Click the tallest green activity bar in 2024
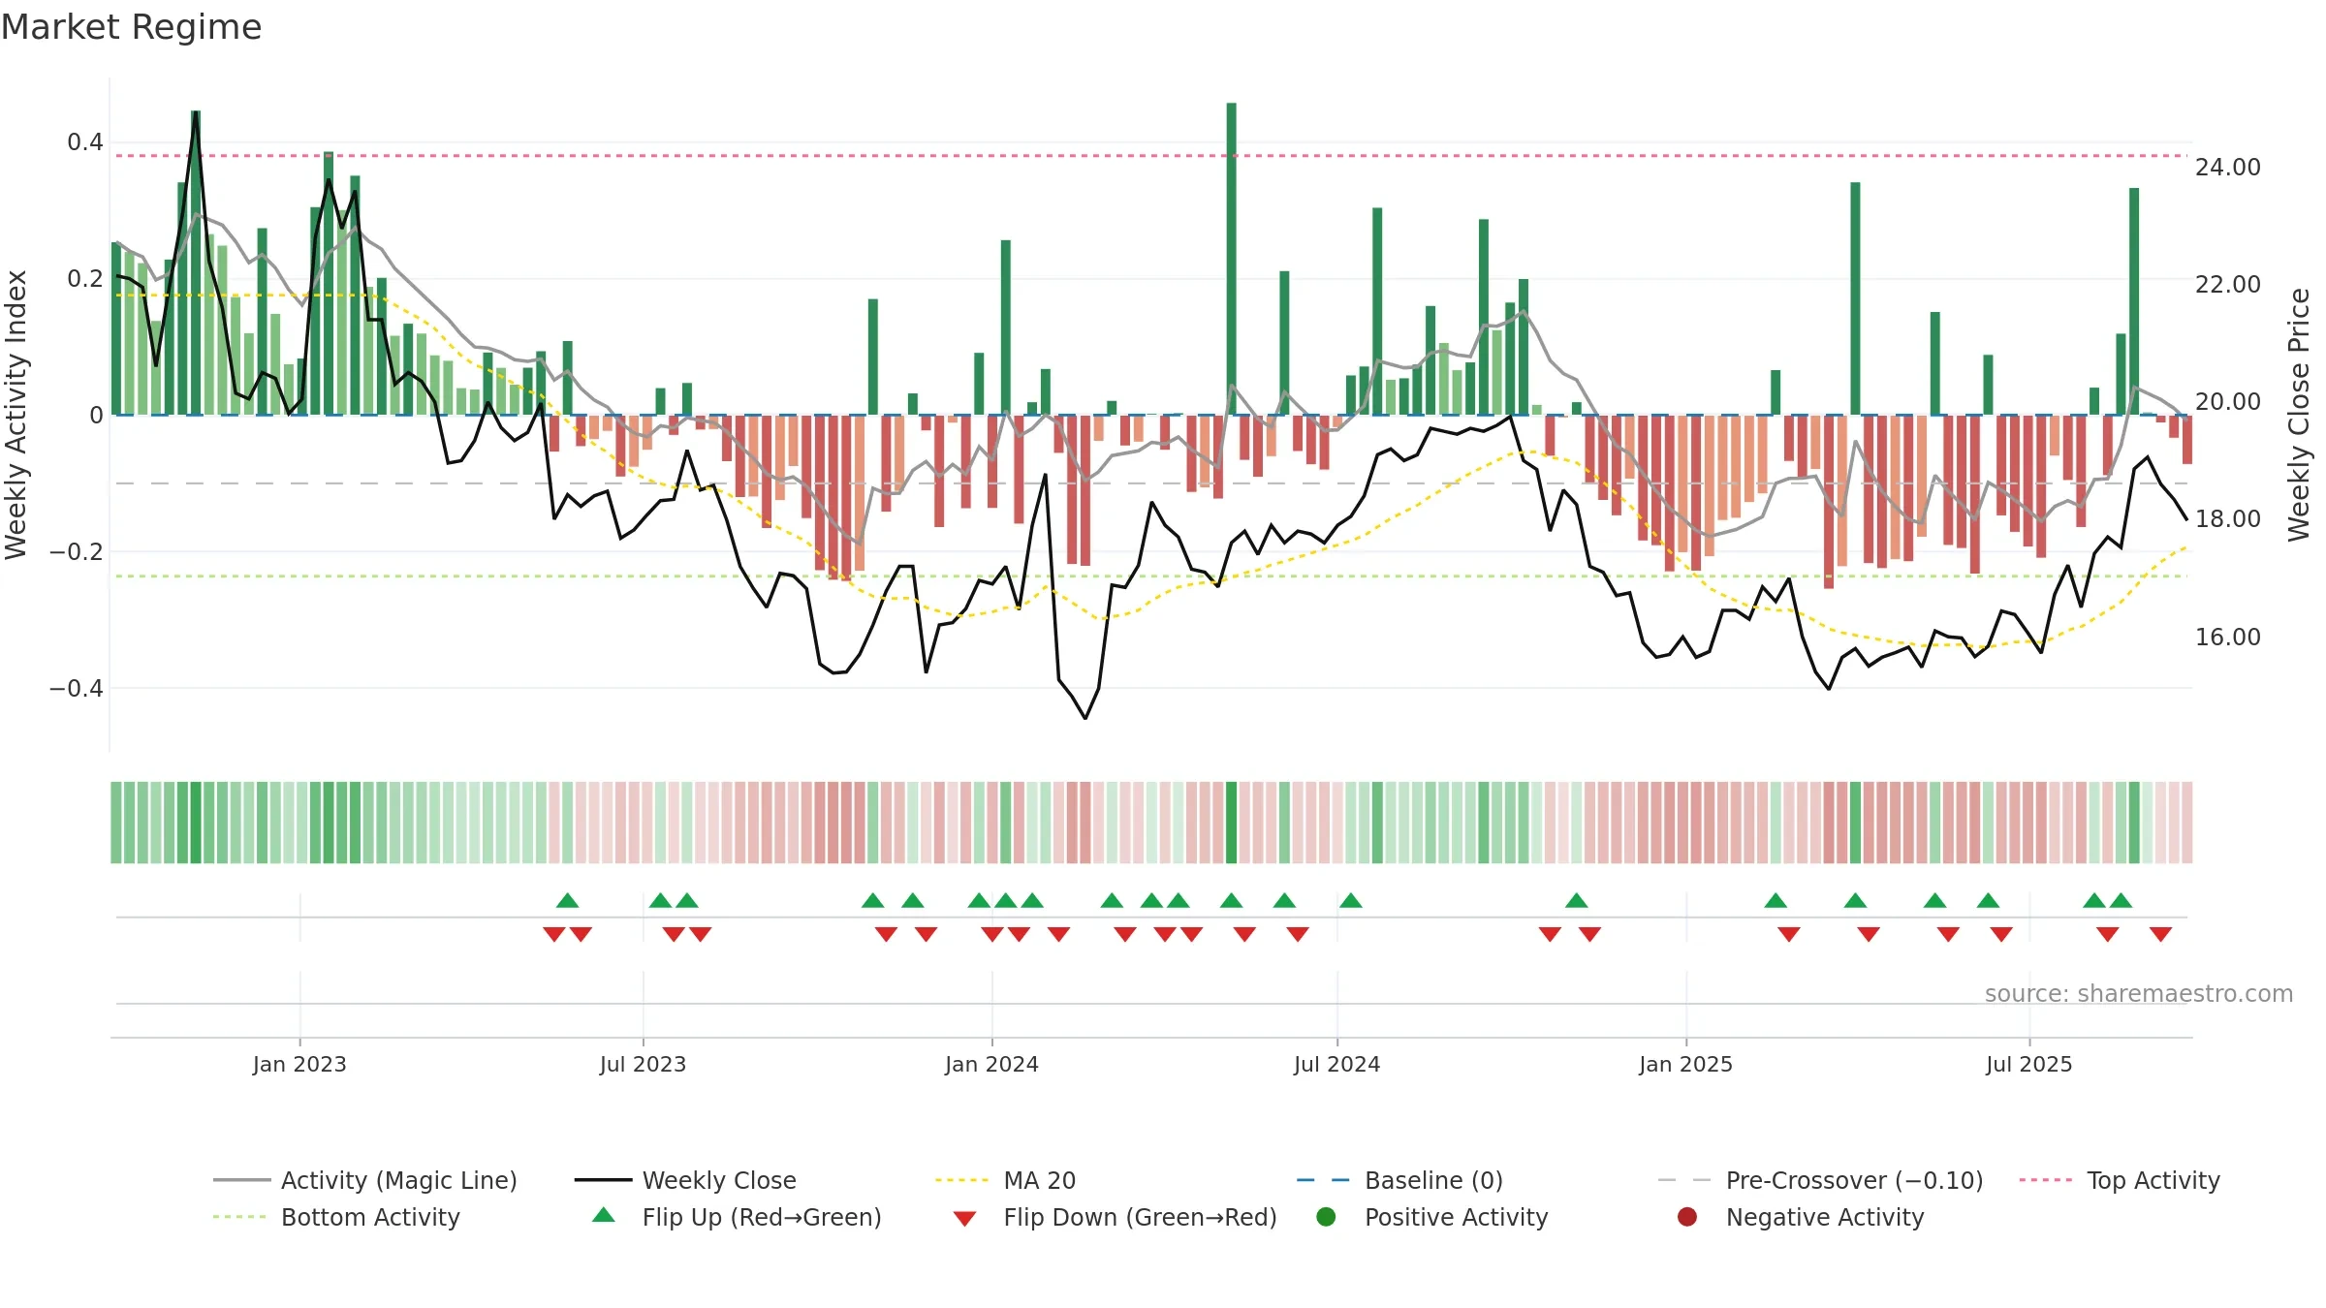 (1231, 259)
